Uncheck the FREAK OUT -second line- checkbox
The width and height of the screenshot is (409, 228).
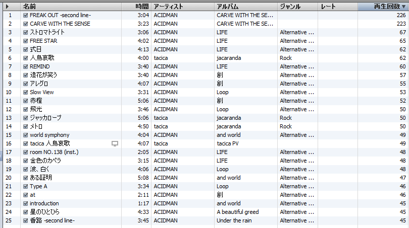click(x=26, y=15)
